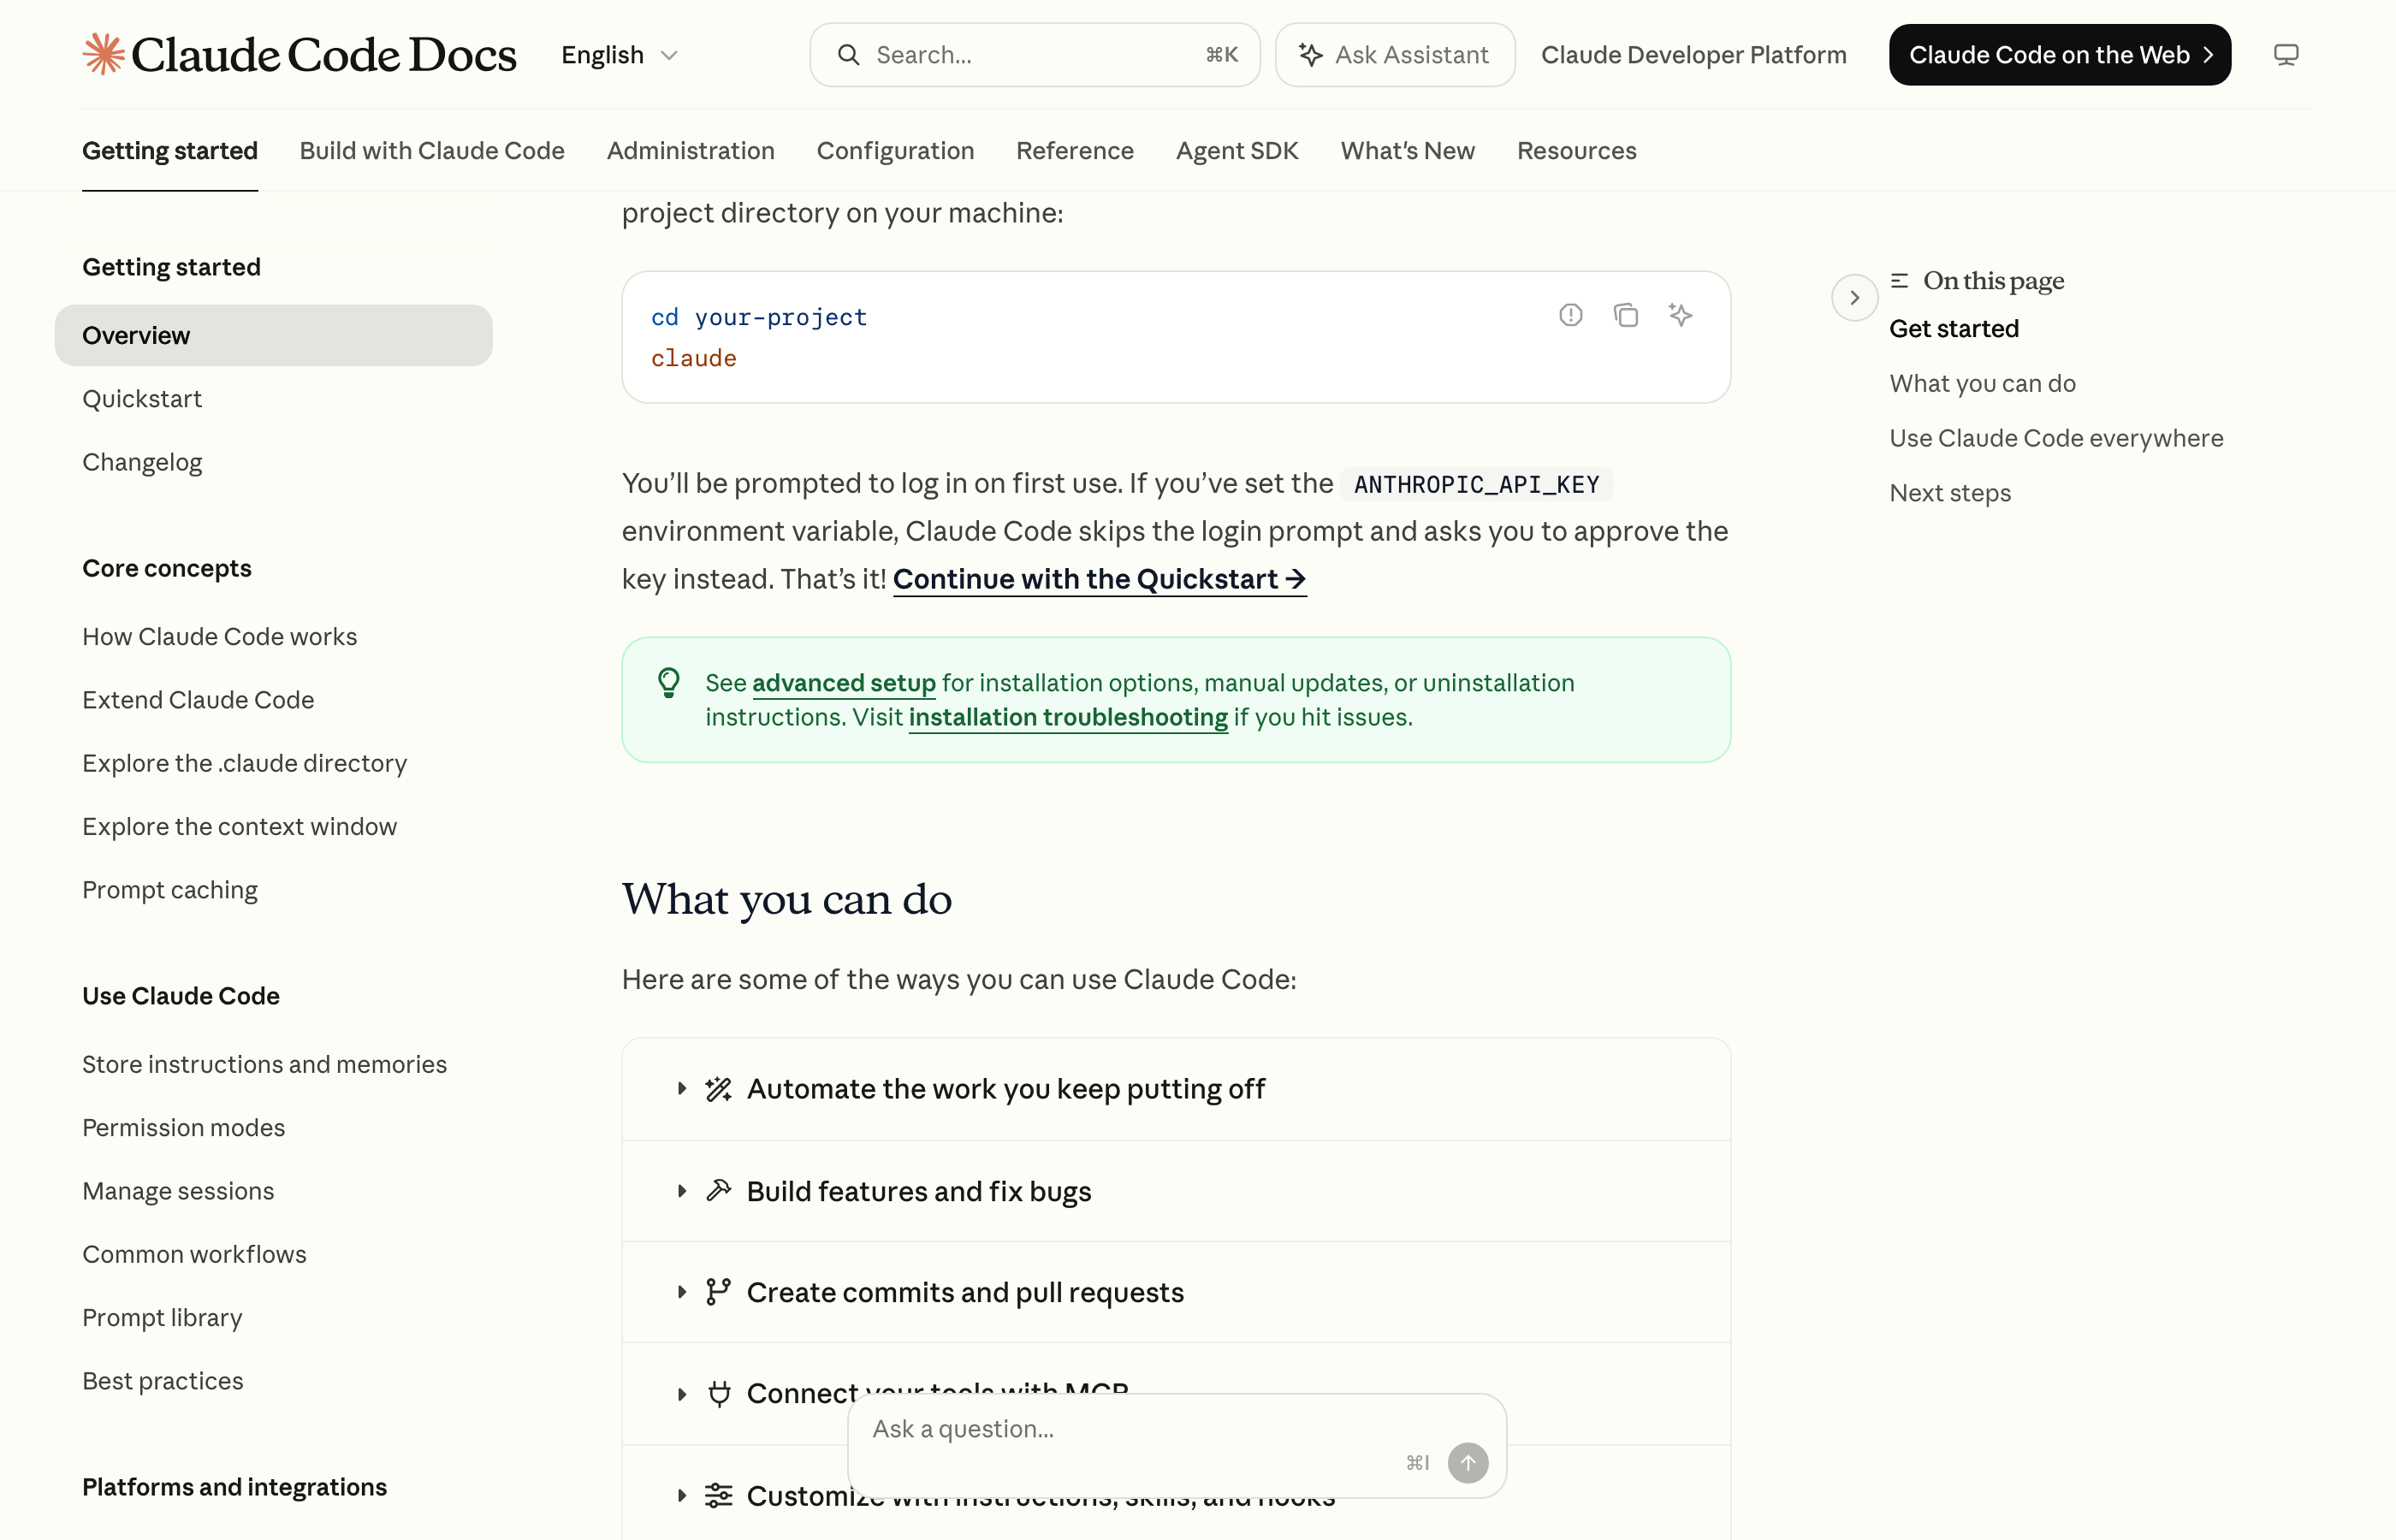The width and height of the screenshot is (2396, 1540).
Task: Open Prompt library page
Action: click(x=162, y=1317)
